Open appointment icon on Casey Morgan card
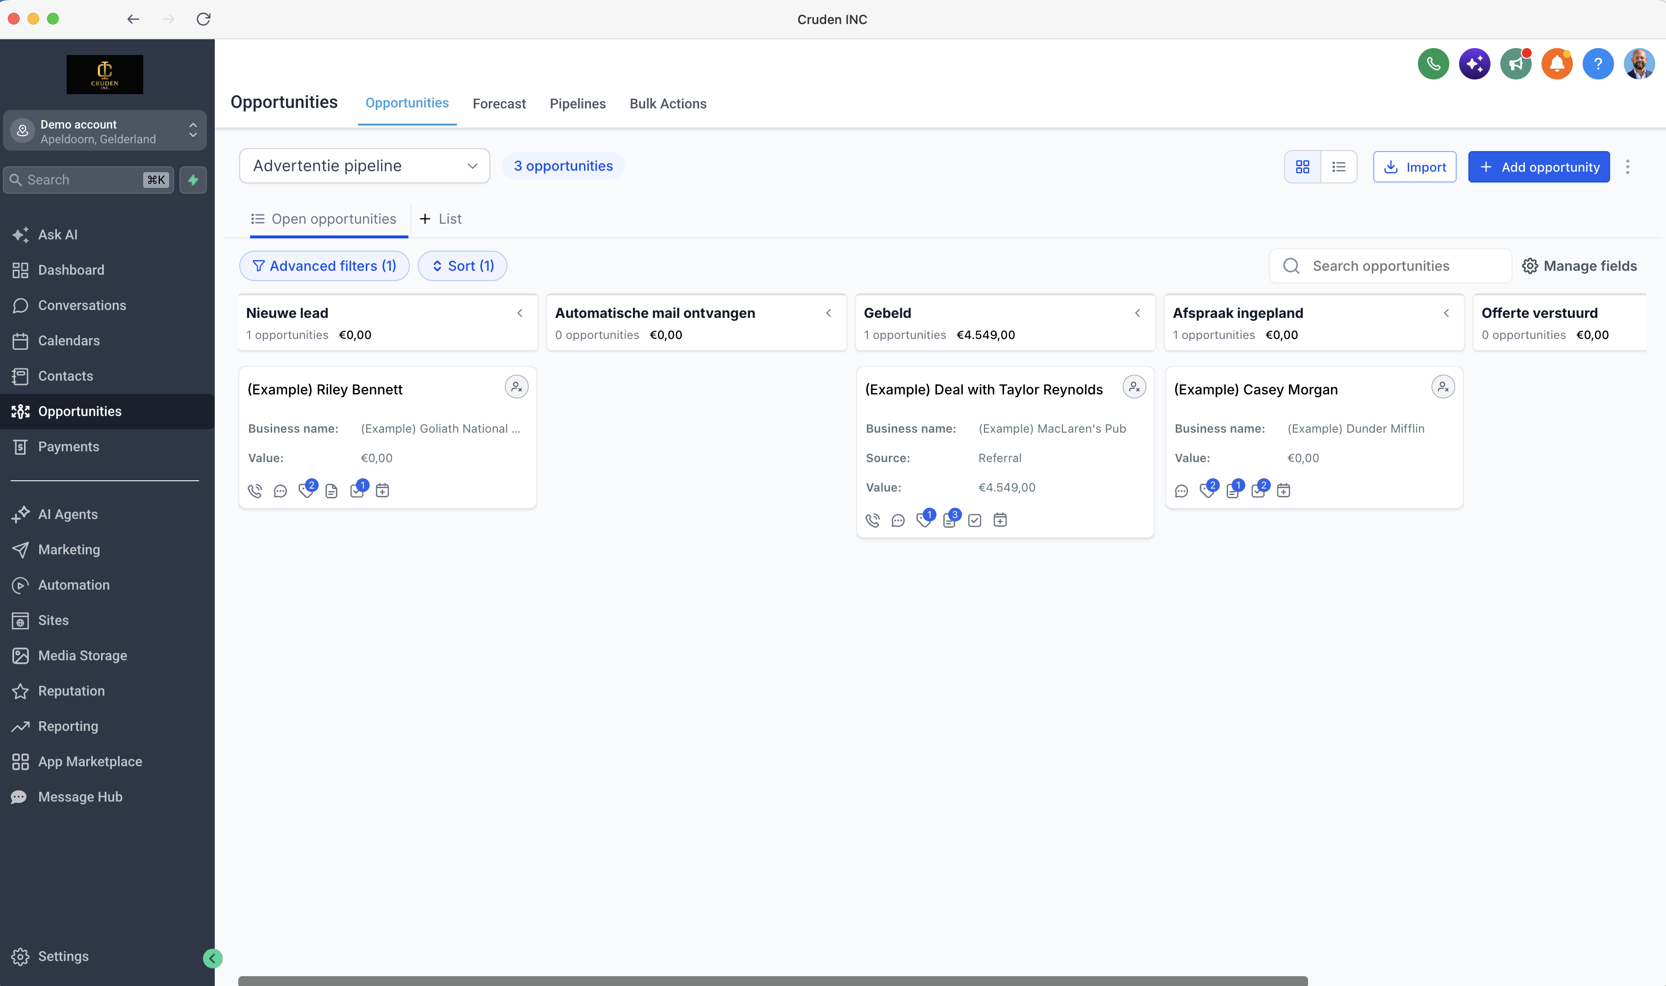Viewport: 1666px width, 986px height. pyautogui.click(x=1284, y=491)
